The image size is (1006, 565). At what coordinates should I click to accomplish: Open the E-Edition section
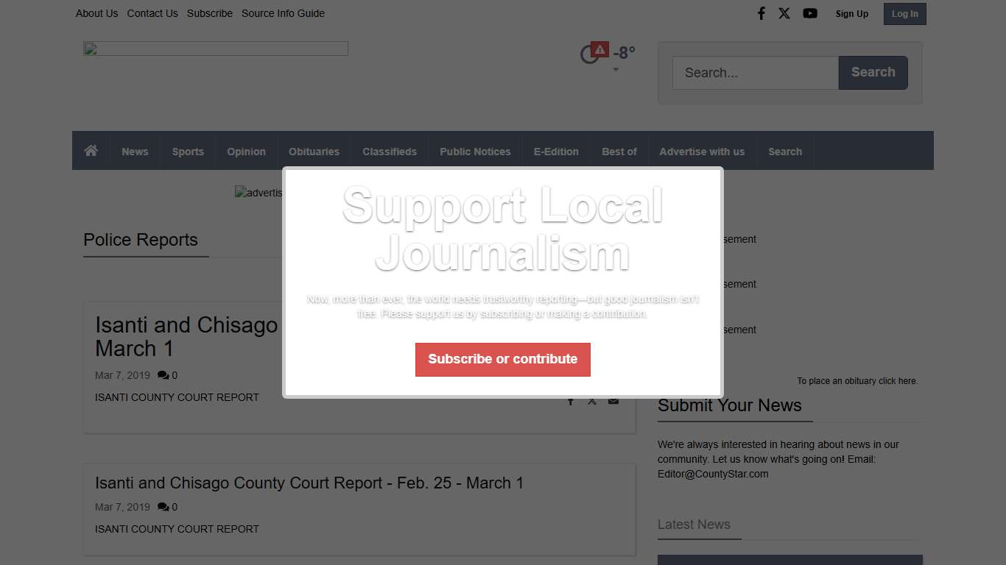click(556, 152)
